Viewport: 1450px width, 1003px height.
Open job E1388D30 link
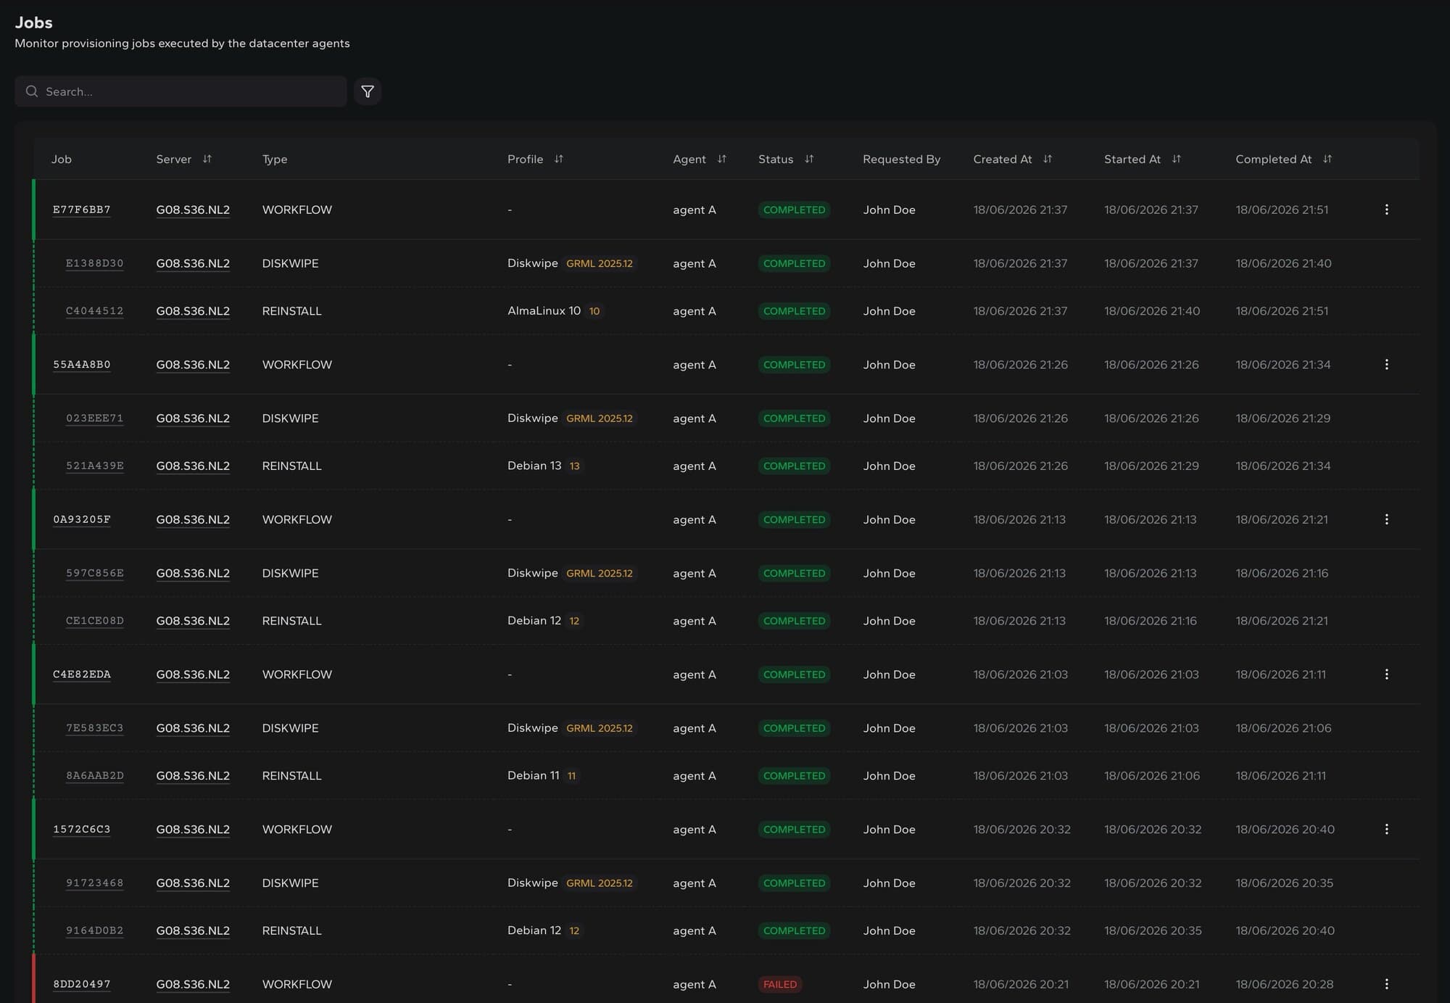pyautogui.click(x=95, y=263)
